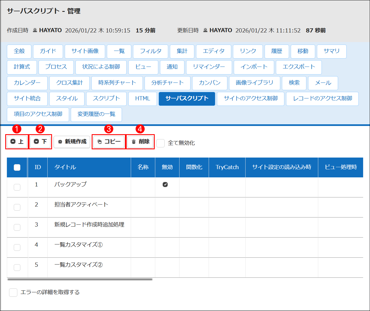
Task: Select the エクスポート tab
Action: (299, 67)
